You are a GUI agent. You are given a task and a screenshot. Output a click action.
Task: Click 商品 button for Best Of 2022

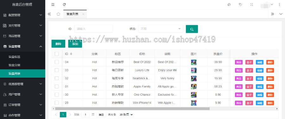(x=239, y=62)
